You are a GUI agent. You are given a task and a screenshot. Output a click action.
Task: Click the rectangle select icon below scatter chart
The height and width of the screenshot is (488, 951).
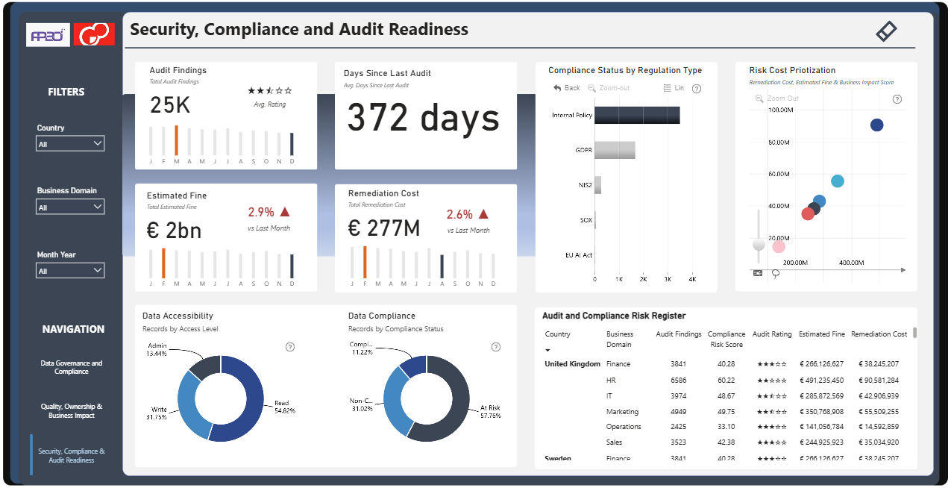759,273
